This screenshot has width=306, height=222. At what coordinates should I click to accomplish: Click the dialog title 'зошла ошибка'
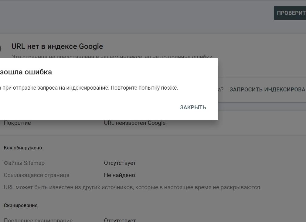(26, 72)
